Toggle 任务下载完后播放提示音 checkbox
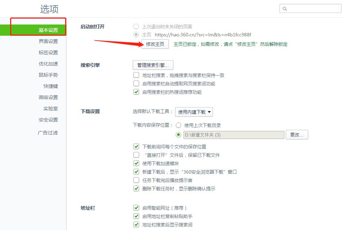Screen dimensions: 345x230 tap(136, 180)
